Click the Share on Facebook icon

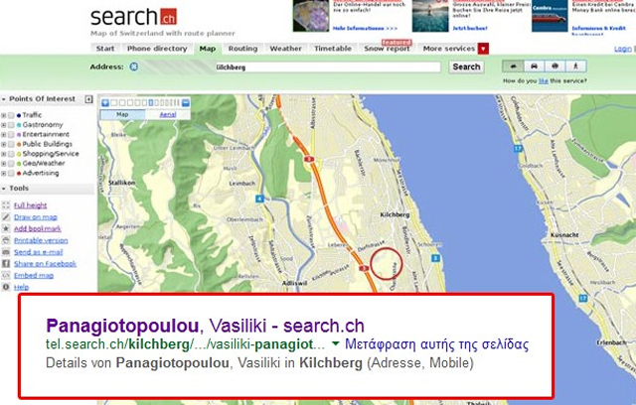6,264
